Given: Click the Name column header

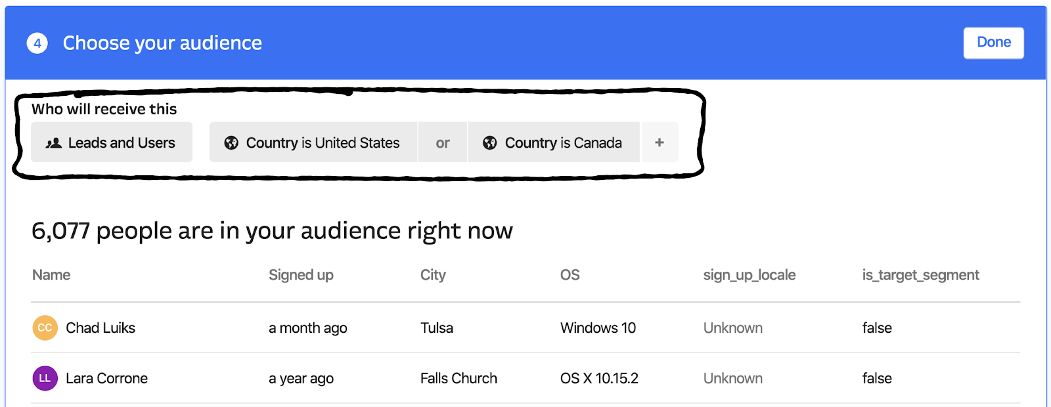Looking at the screenshot, I should 51,275.
